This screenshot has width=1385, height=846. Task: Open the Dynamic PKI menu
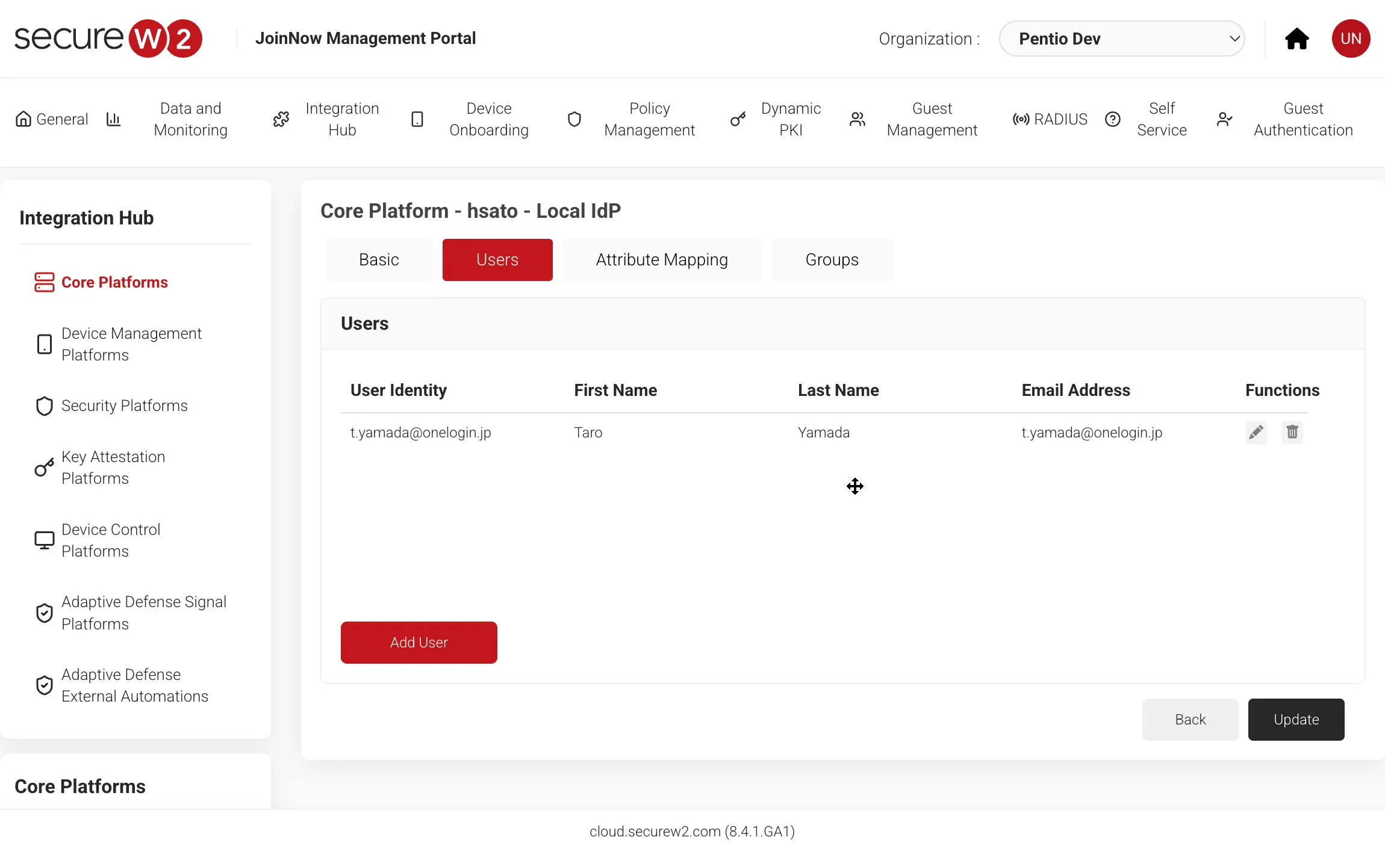(791, 119)
